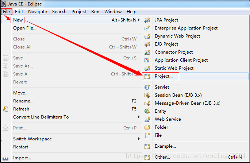Image resolution: width=250 pixels, height=163 pixels.
Task: Click the Eclipse logo in title bar
Action: pyautogui.click(x=3, y=4)
